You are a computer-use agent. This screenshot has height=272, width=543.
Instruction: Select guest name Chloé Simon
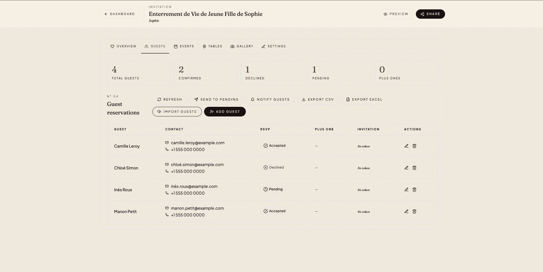tap(126, 168)
